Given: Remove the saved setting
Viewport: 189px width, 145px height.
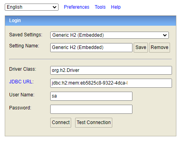Looking at the screenshot, I should (159, 47).
